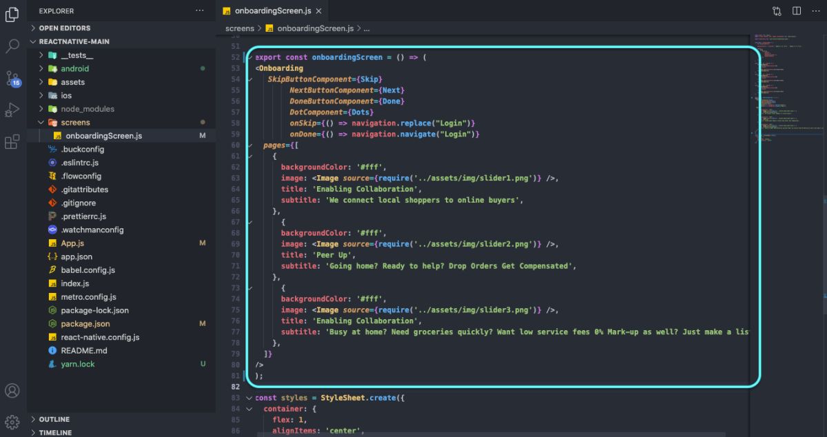Screen dimensions: 827x437
Task: Click 'onboardingScreen.js' in the breadcrumb
Action: tap(315, 28)
